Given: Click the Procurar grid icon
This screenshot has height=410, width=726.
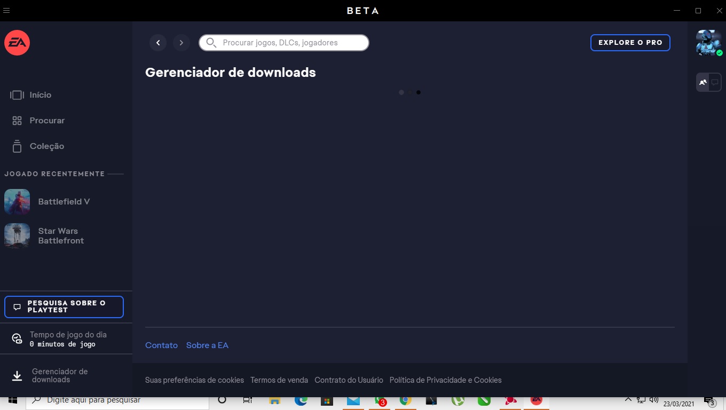Looking at the screenshot, I should (17, 121).
